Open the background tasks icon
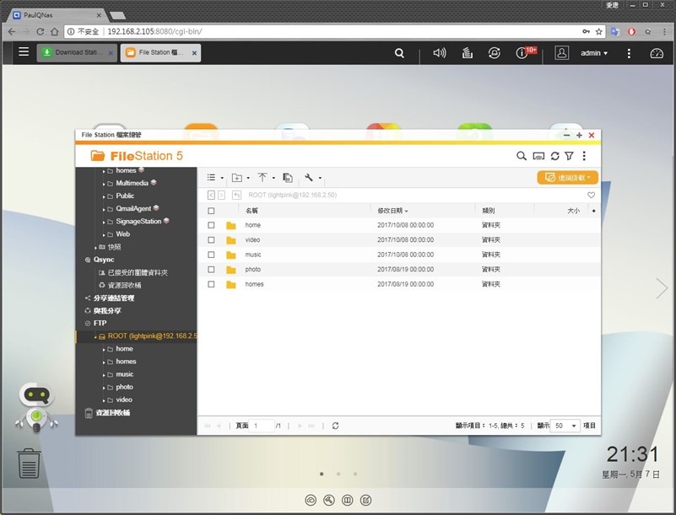Image resolution: width=676 pixels, height=515 pixels. pyautogui.click(x=468, y=53)
